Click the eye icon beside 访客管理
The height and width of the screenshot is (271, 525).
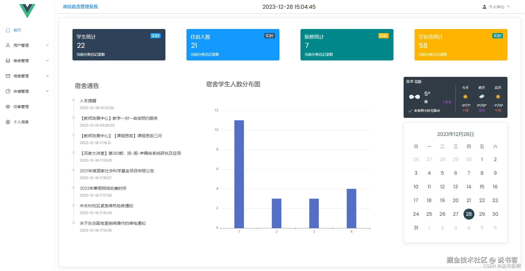point(8,107)
